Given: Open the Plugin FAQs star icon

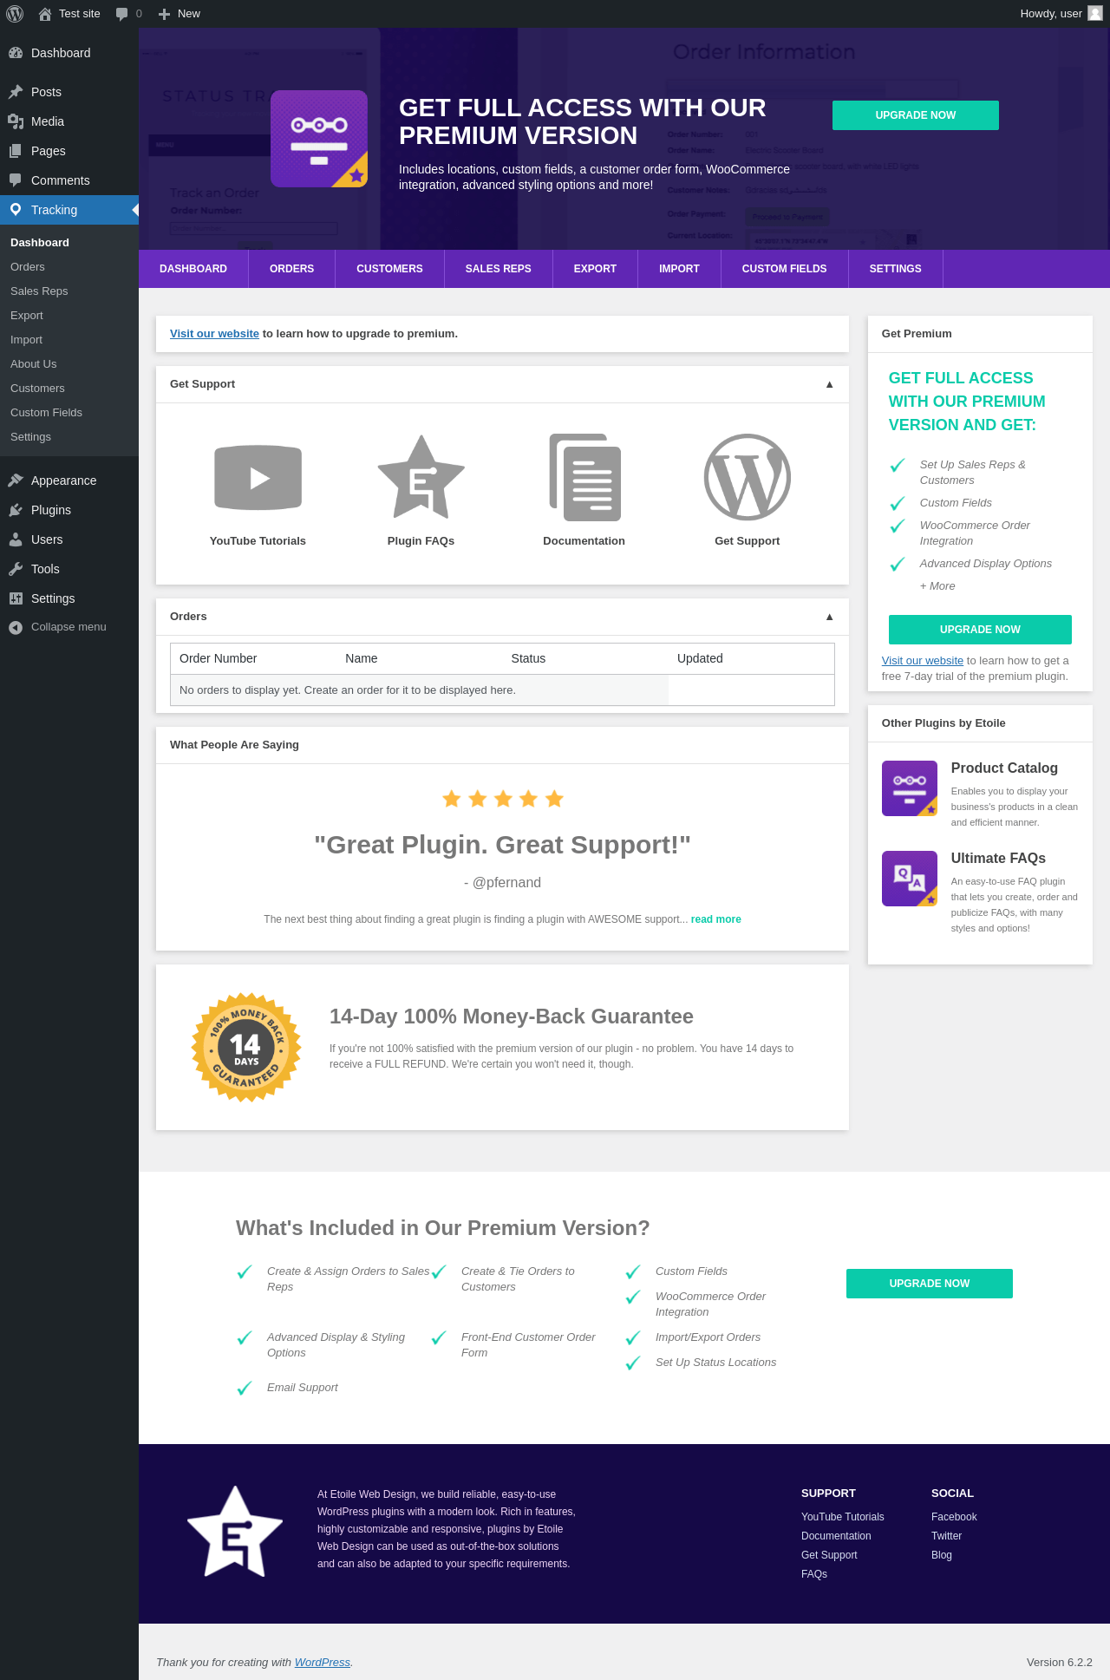Looking at the screenshot, I should click(x=421, y=477).
